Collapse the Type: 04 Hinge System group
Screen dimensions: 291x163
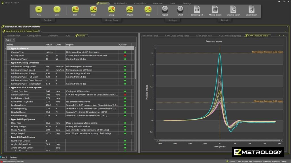tap(9, 119)
